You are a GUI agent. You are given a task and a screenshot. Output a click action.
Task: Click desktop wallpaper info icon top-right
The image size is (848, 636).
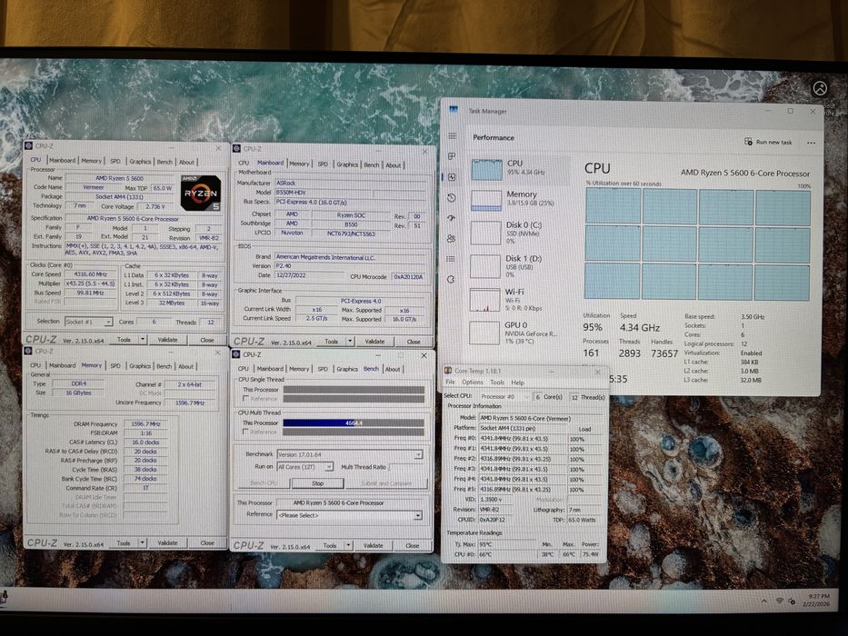[x=820, y=89]
